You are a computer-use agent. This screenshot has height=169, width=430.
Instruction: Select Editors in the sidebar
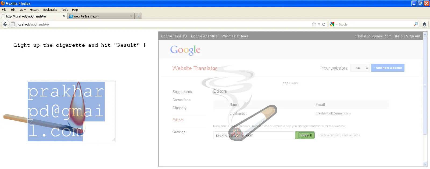pyautogui.click(x=178, y=120)
